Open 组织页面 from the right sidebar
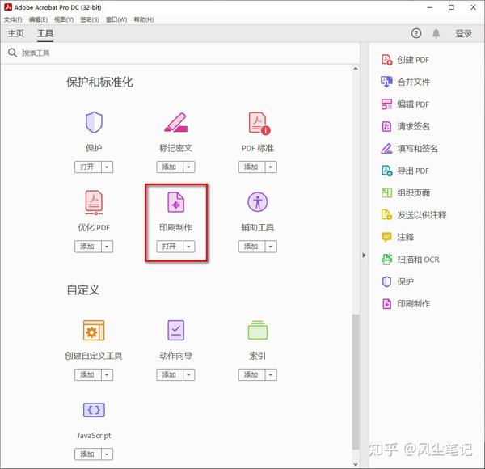The height and width of the screenshot is (469, 485). click(406, 192)
